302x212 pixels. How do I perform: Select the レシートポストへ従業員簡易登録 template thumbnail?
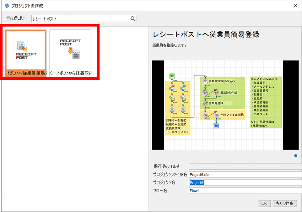[26, 53]
